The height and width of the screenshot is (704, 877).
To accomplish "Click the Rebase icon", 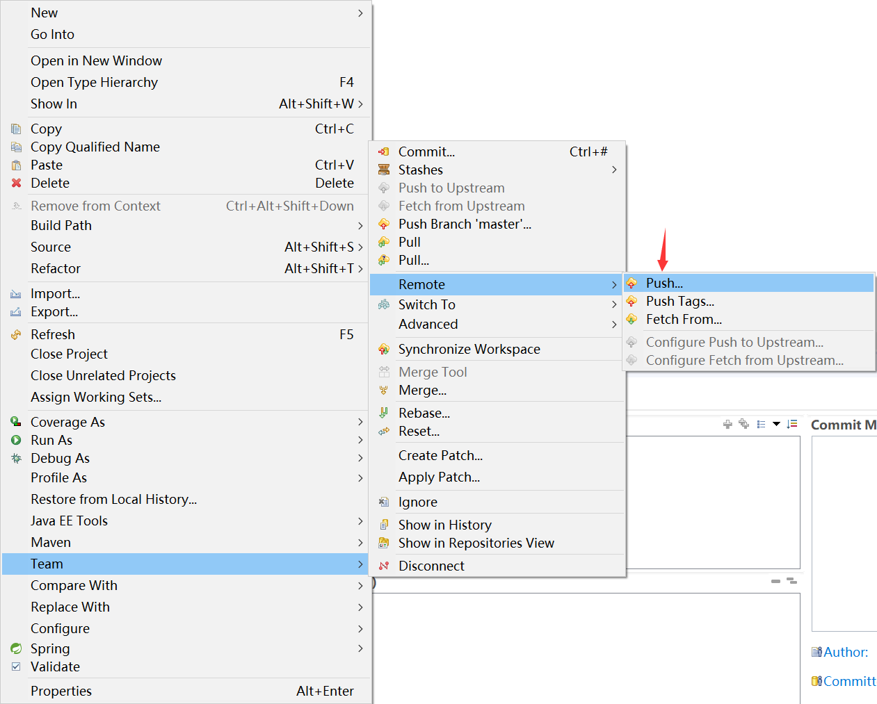I will coord(383,413).
